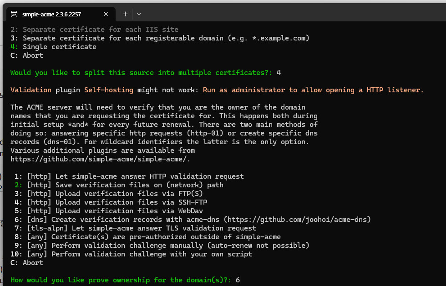Click the prompt input after ownership question

click(x=238, y=280)
